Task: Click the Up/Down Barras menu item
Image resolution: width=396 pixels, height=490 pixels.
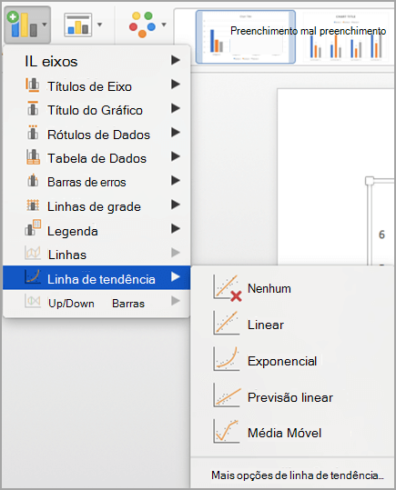Action: click(96, 303)
